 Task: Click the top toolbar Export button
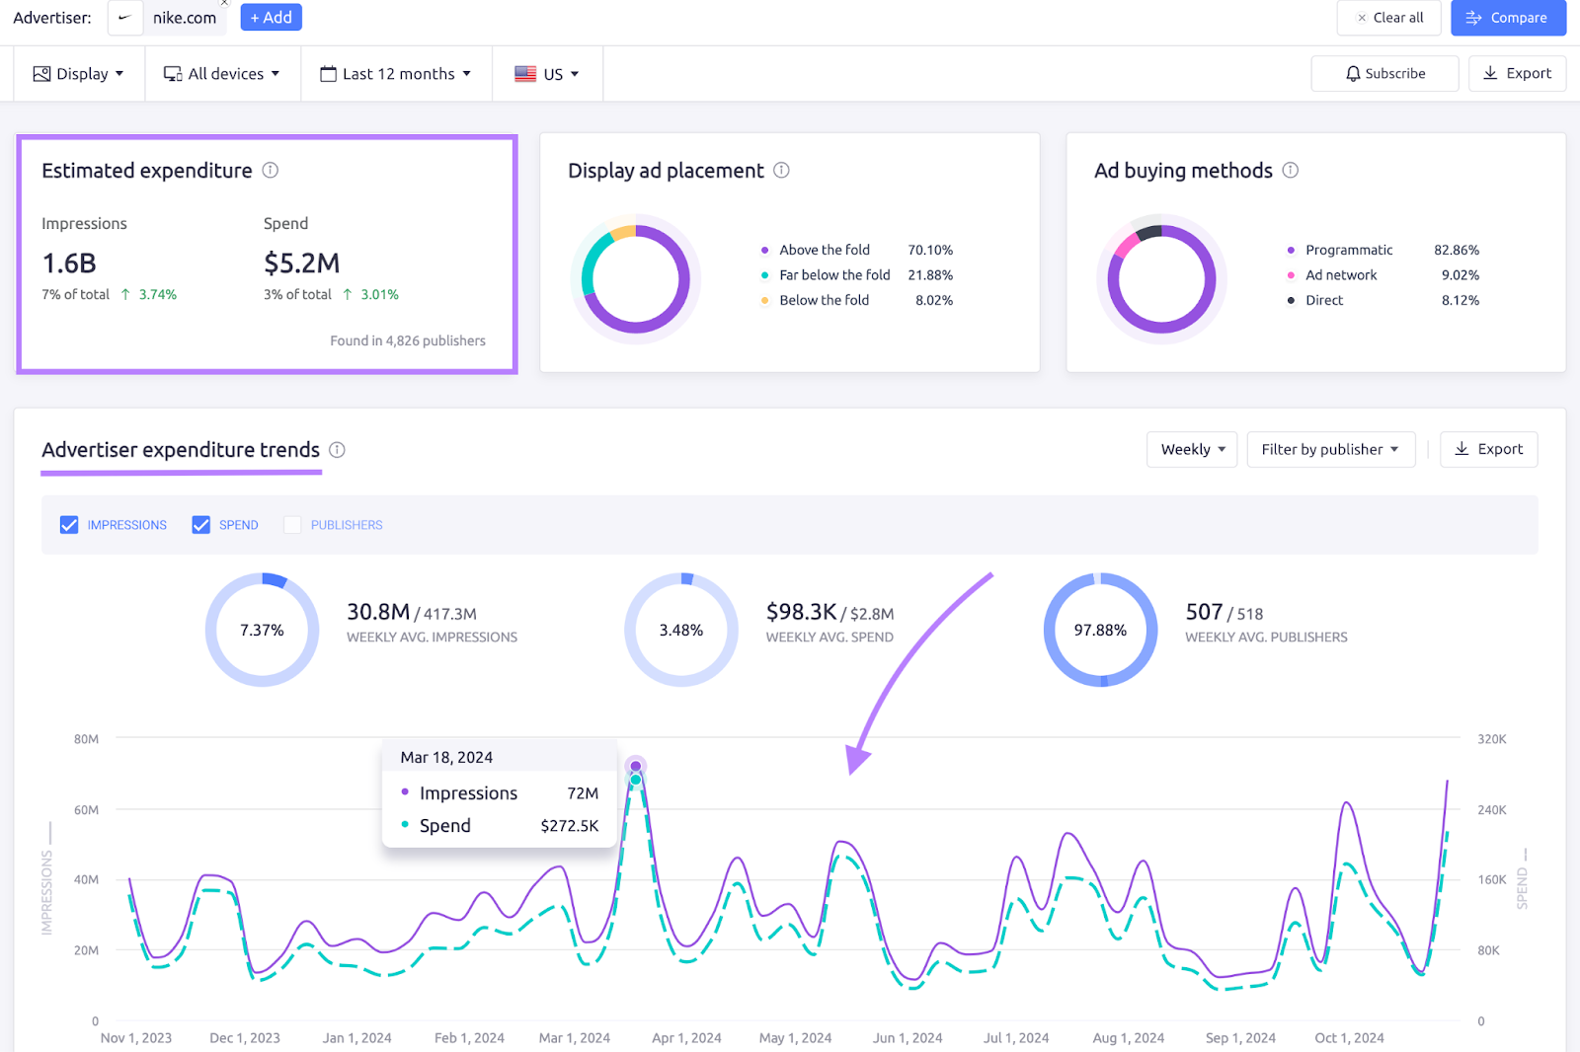tap(1517, 74)
